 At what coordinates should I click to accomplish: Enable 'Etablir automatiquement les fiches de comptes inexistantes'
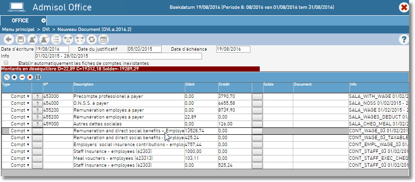click(6, 63)
